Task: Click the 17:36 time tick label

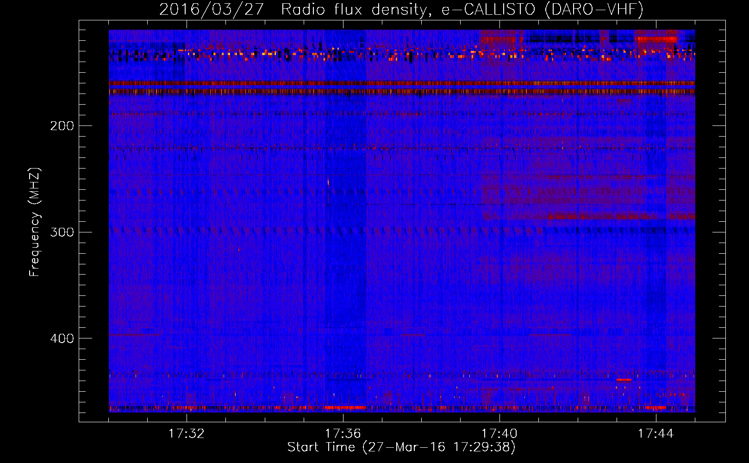Action: pyautogui.click(x=343, y=434)
